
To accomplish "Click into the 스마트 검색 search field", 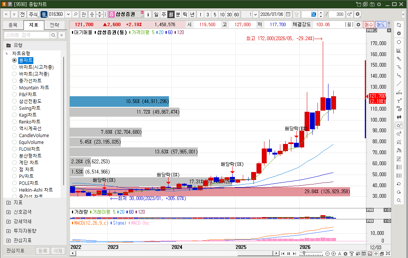I will (x=27, y=35).
